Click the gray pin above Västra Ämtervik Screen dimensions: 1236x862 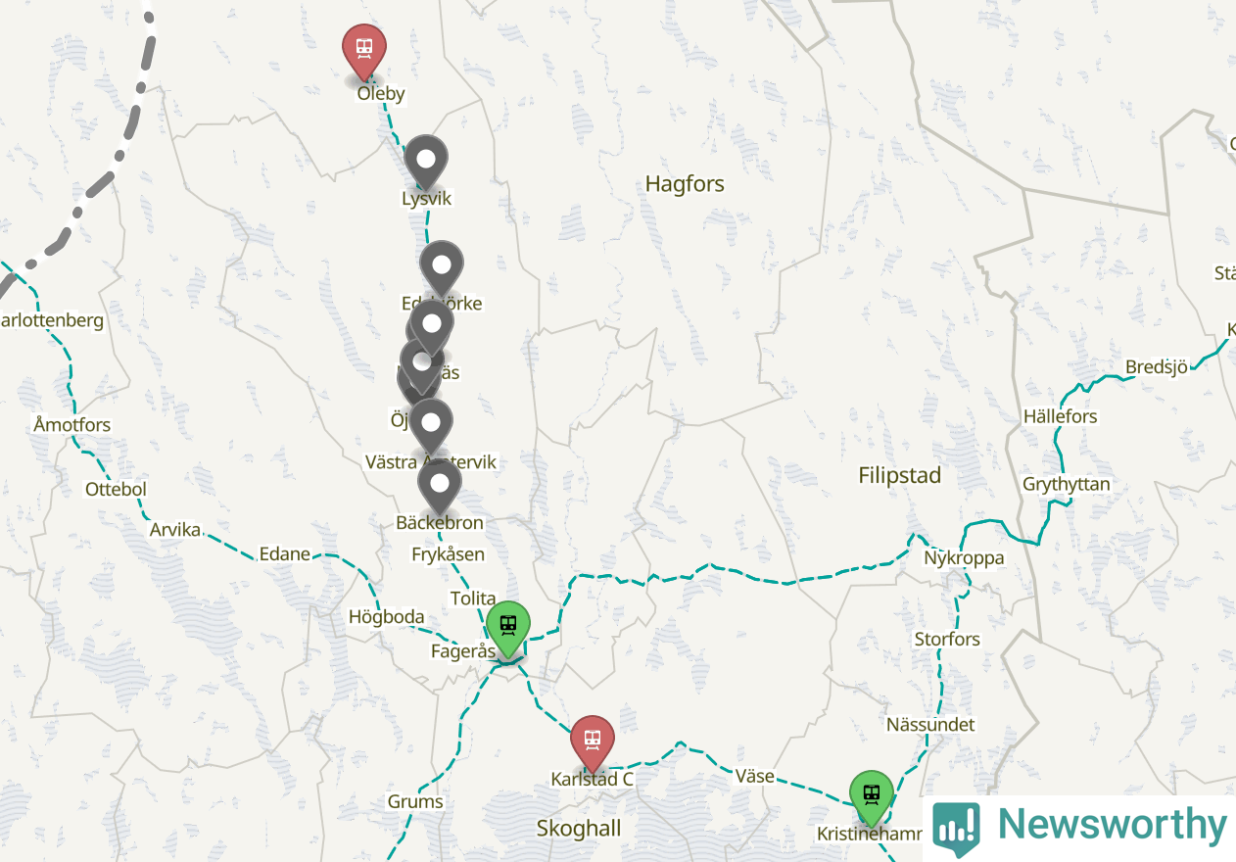click(430, 425)
